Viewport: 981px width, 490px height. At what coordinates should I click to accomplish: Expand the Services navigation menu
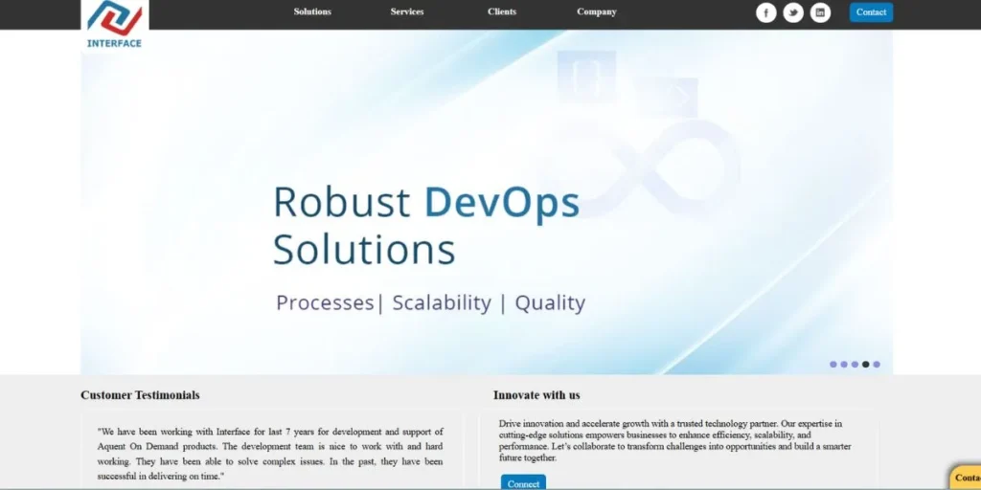point(407,11)
